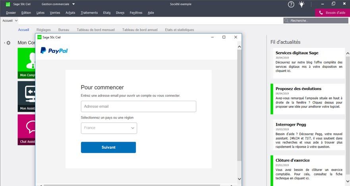Open the Proposez des évolutions news item
350x186 pixels.
[x=308, y=99]
